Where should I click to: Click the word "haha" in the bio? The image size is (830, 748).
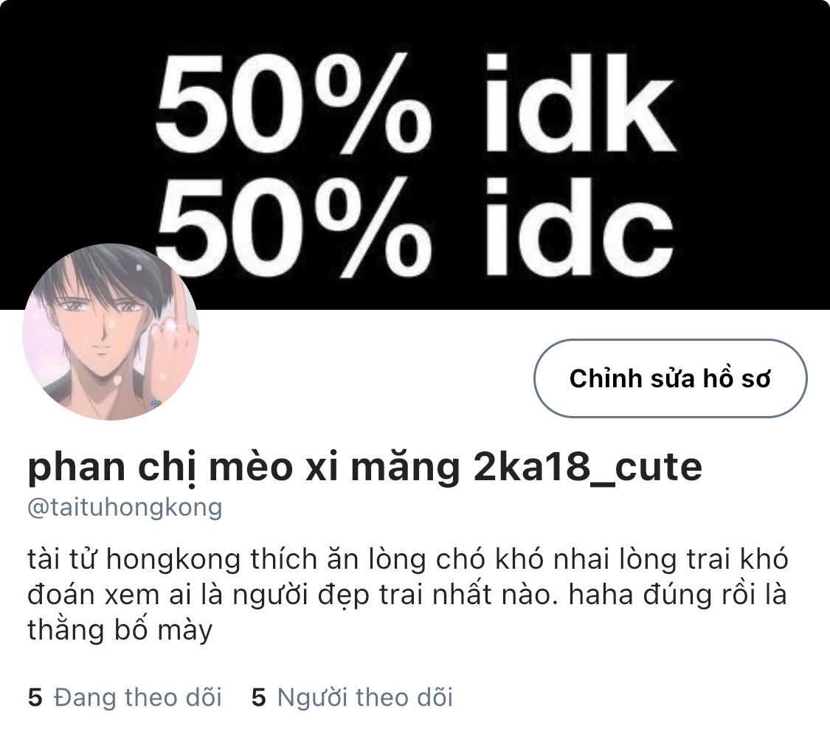click(601, 595)
